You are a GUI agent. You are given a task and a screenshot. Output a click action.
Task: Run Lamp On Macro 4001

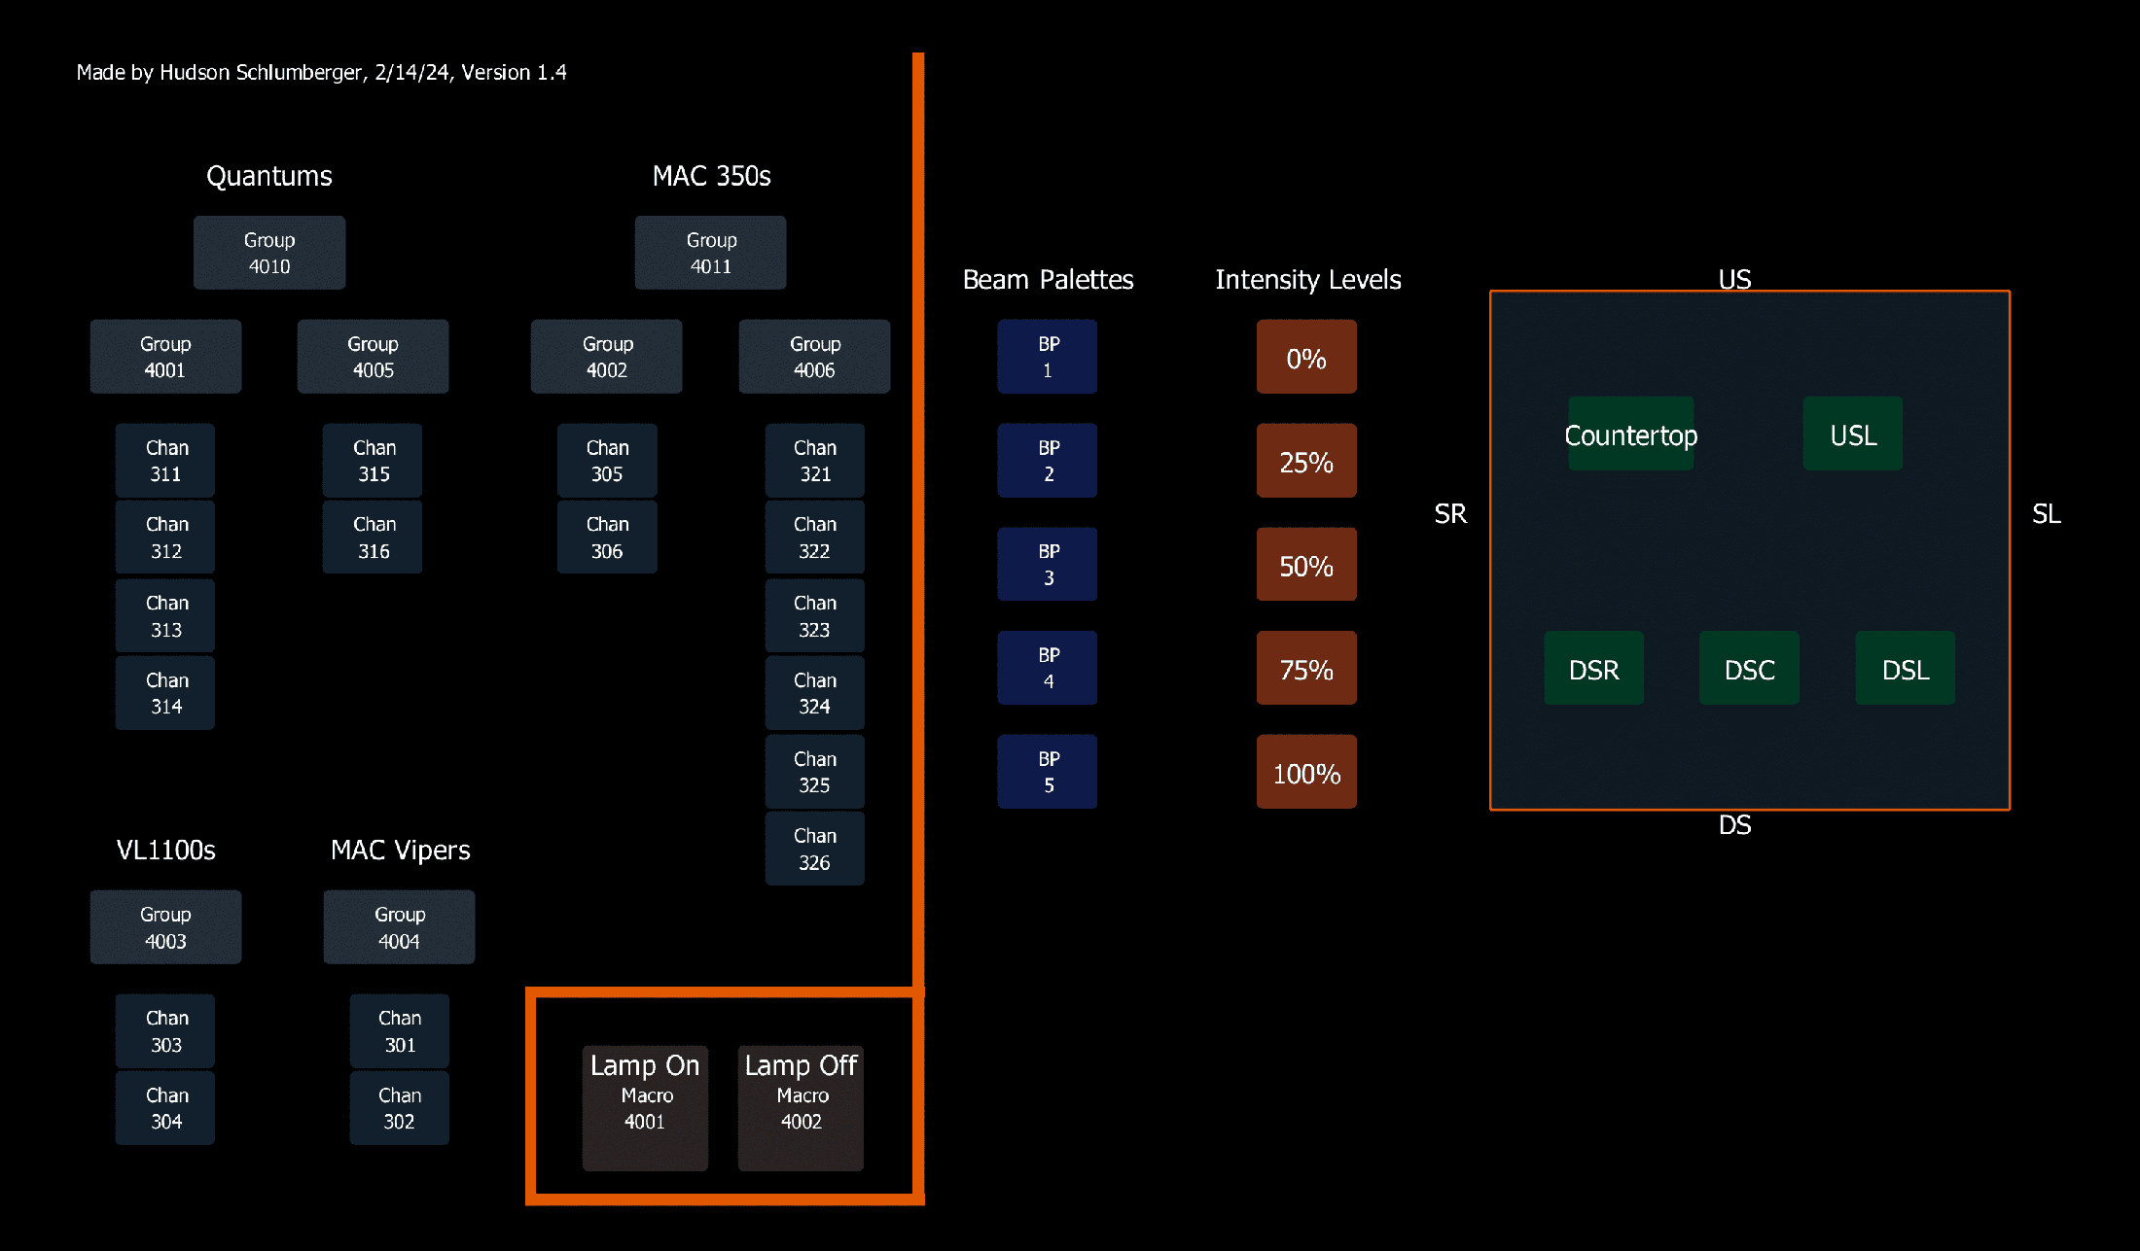[645, 1108]
